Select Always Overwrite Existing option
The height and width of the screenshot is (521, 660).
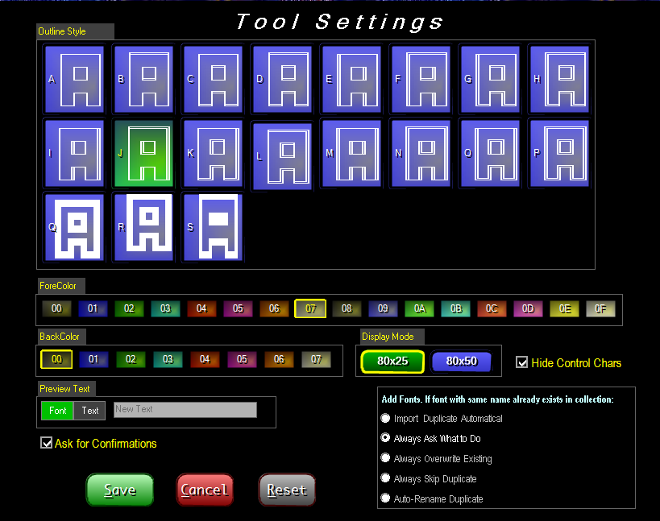[x=384, y=457]
